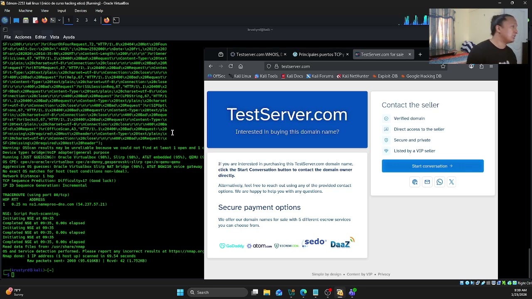
Task: Click the site security padlock icon
Action: (276, 66)
